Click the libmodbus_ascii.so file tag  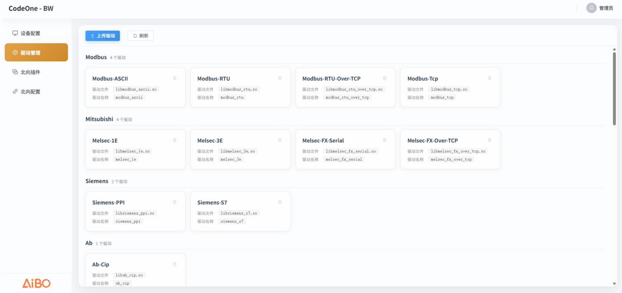(136, 89)
